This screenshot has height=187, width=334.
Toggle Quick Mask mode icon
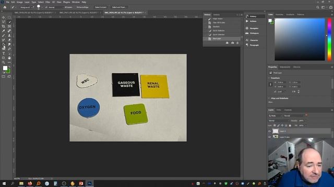point(4,76)
